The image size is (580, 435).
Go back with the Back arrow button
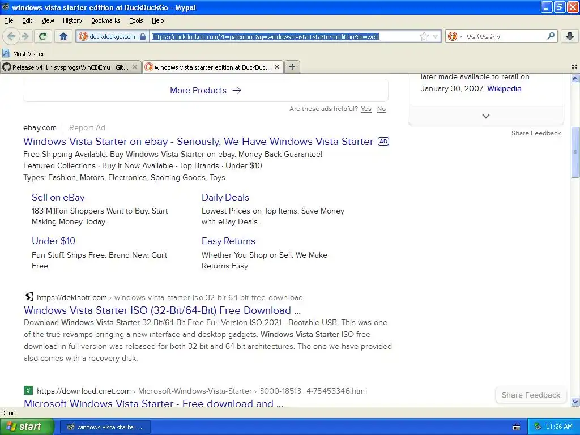pyautogui.click(x=11, y=36)
